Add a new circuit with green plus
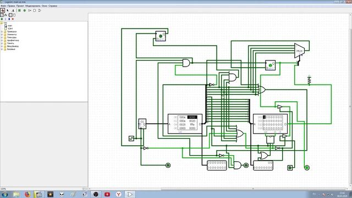Viewport: 352px width, 198px height. pos(2,19)
